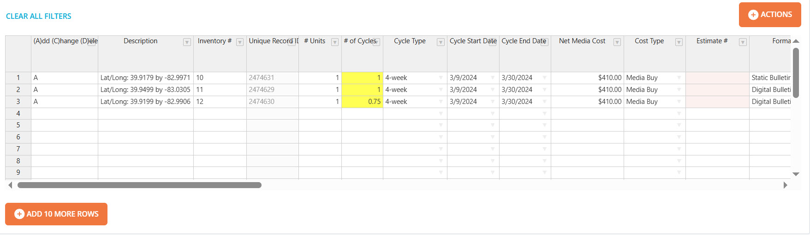Expand Cost Type dropdown in row 3
810x235 pixels.
point(679,102)
